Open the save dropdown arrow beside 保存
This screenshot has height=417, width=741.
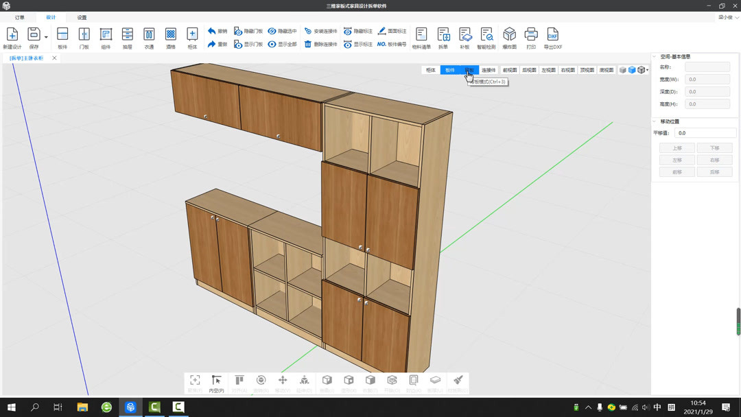coord(47,38)
